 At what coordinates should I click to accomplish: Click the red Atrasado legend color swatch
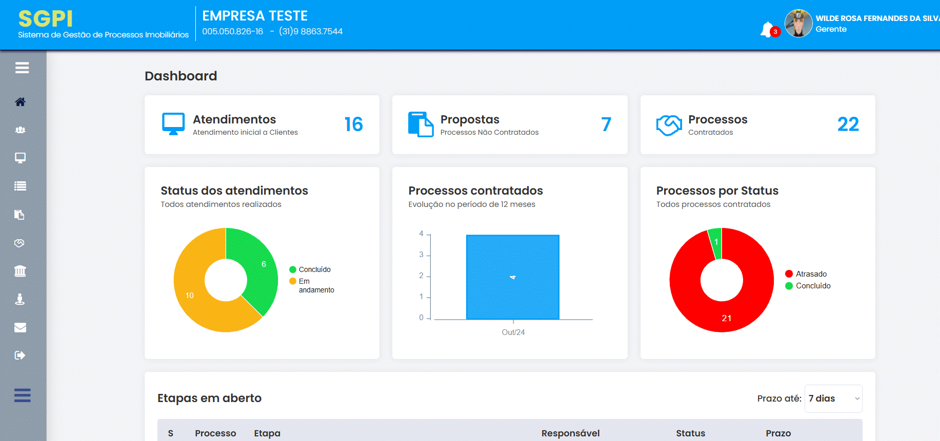point(789,274)
